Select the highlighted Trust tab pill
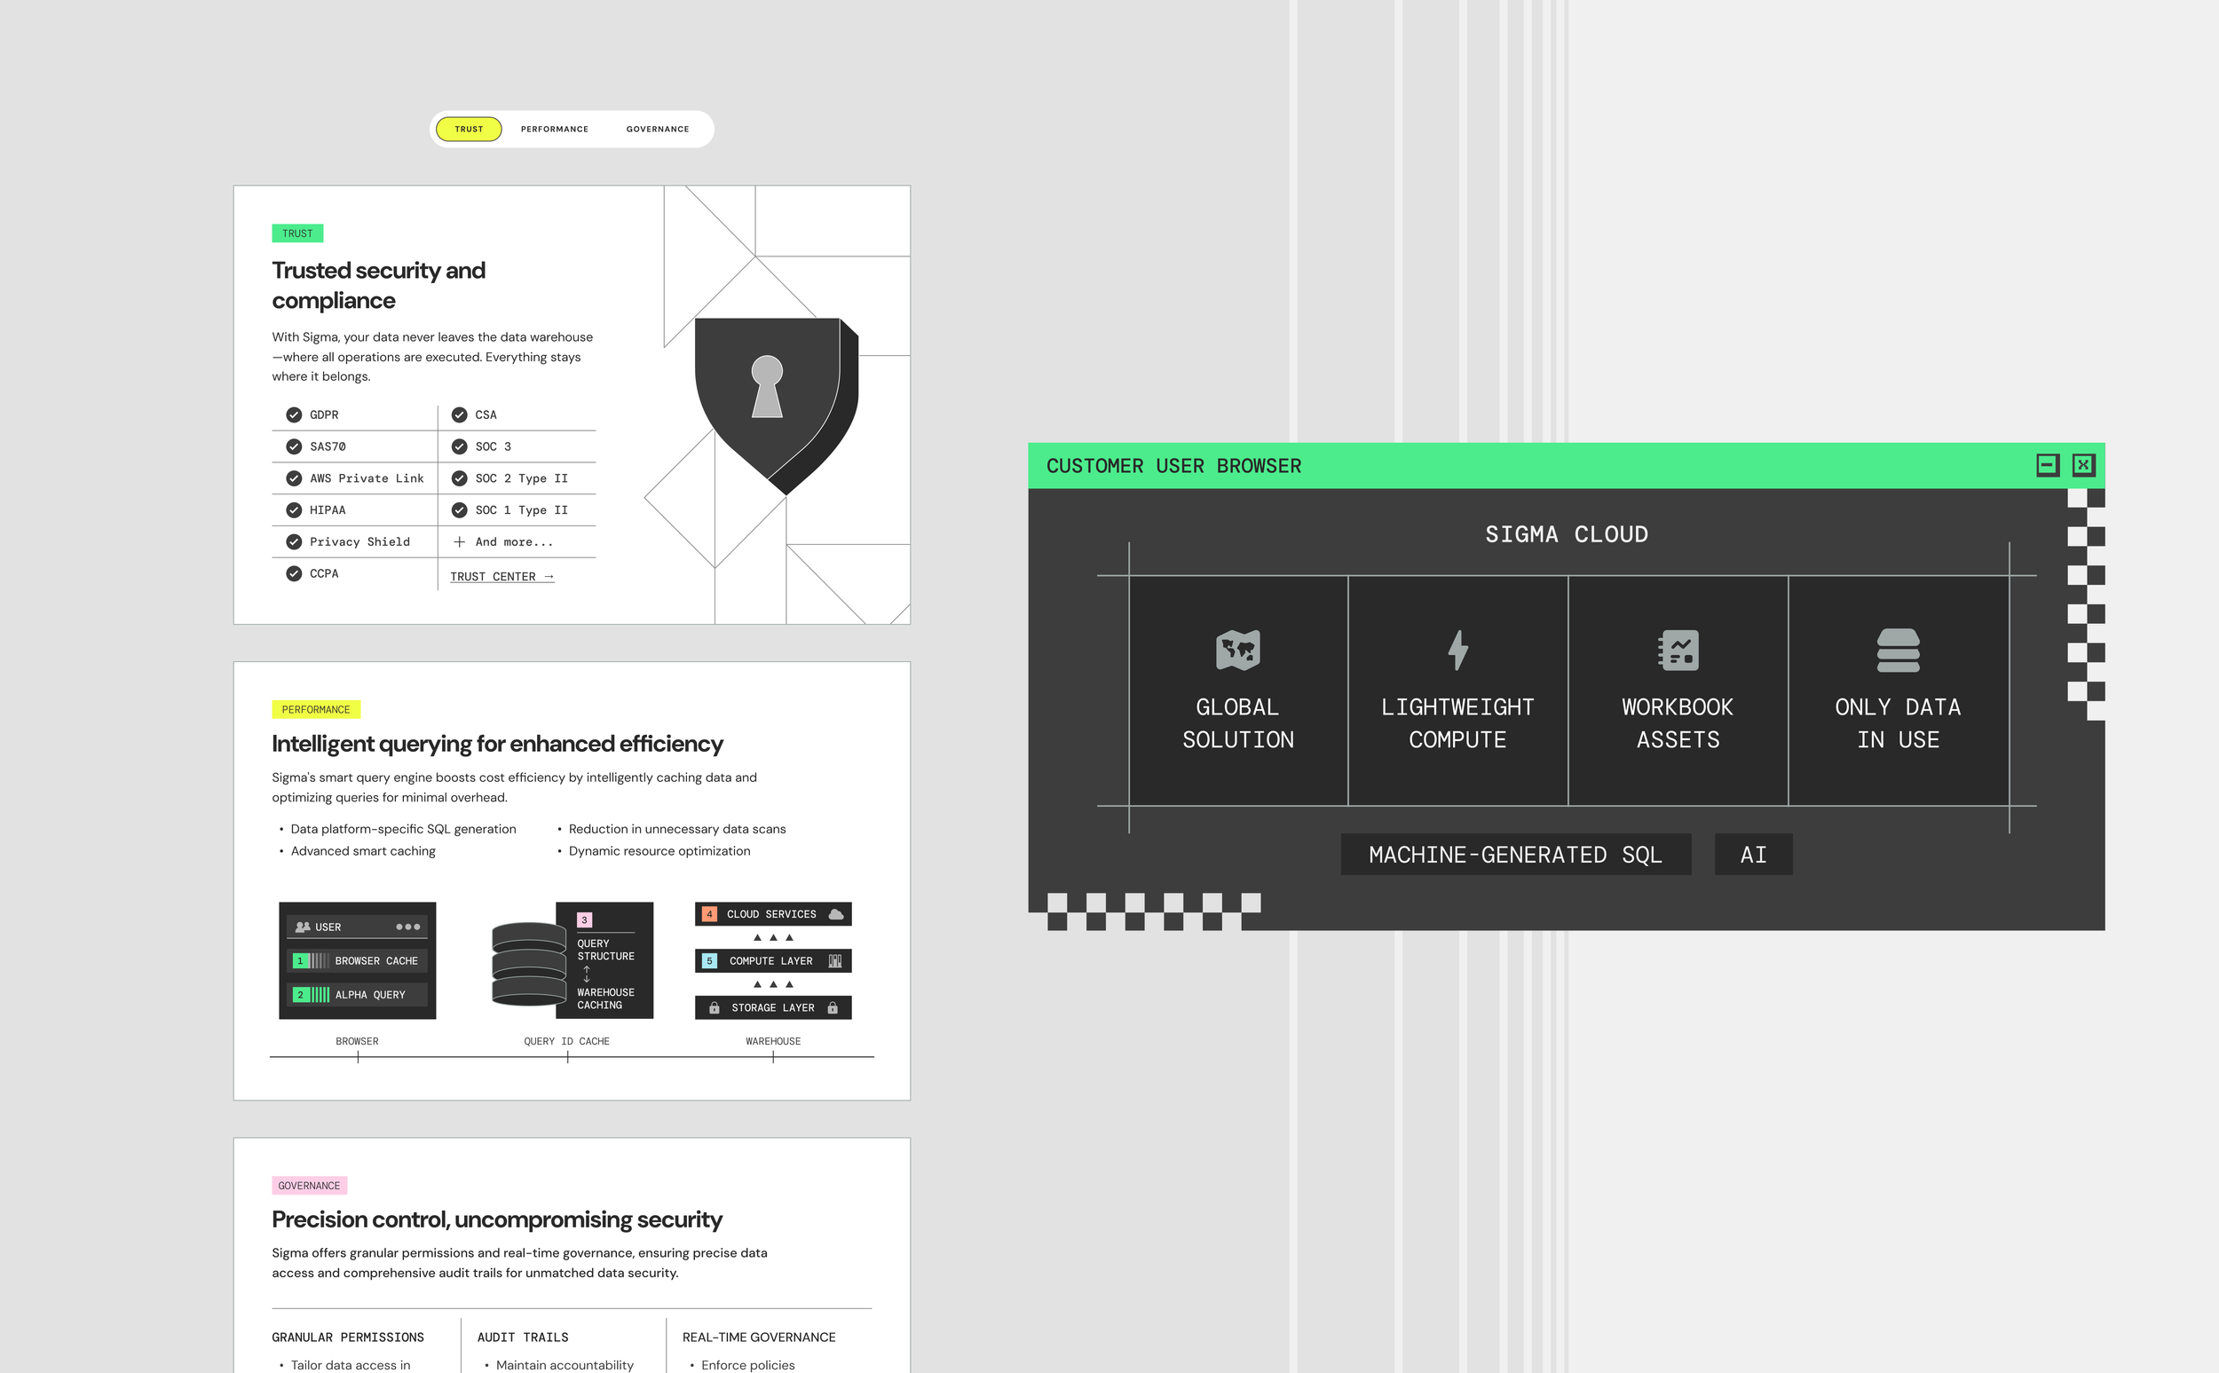 point(469,129)
